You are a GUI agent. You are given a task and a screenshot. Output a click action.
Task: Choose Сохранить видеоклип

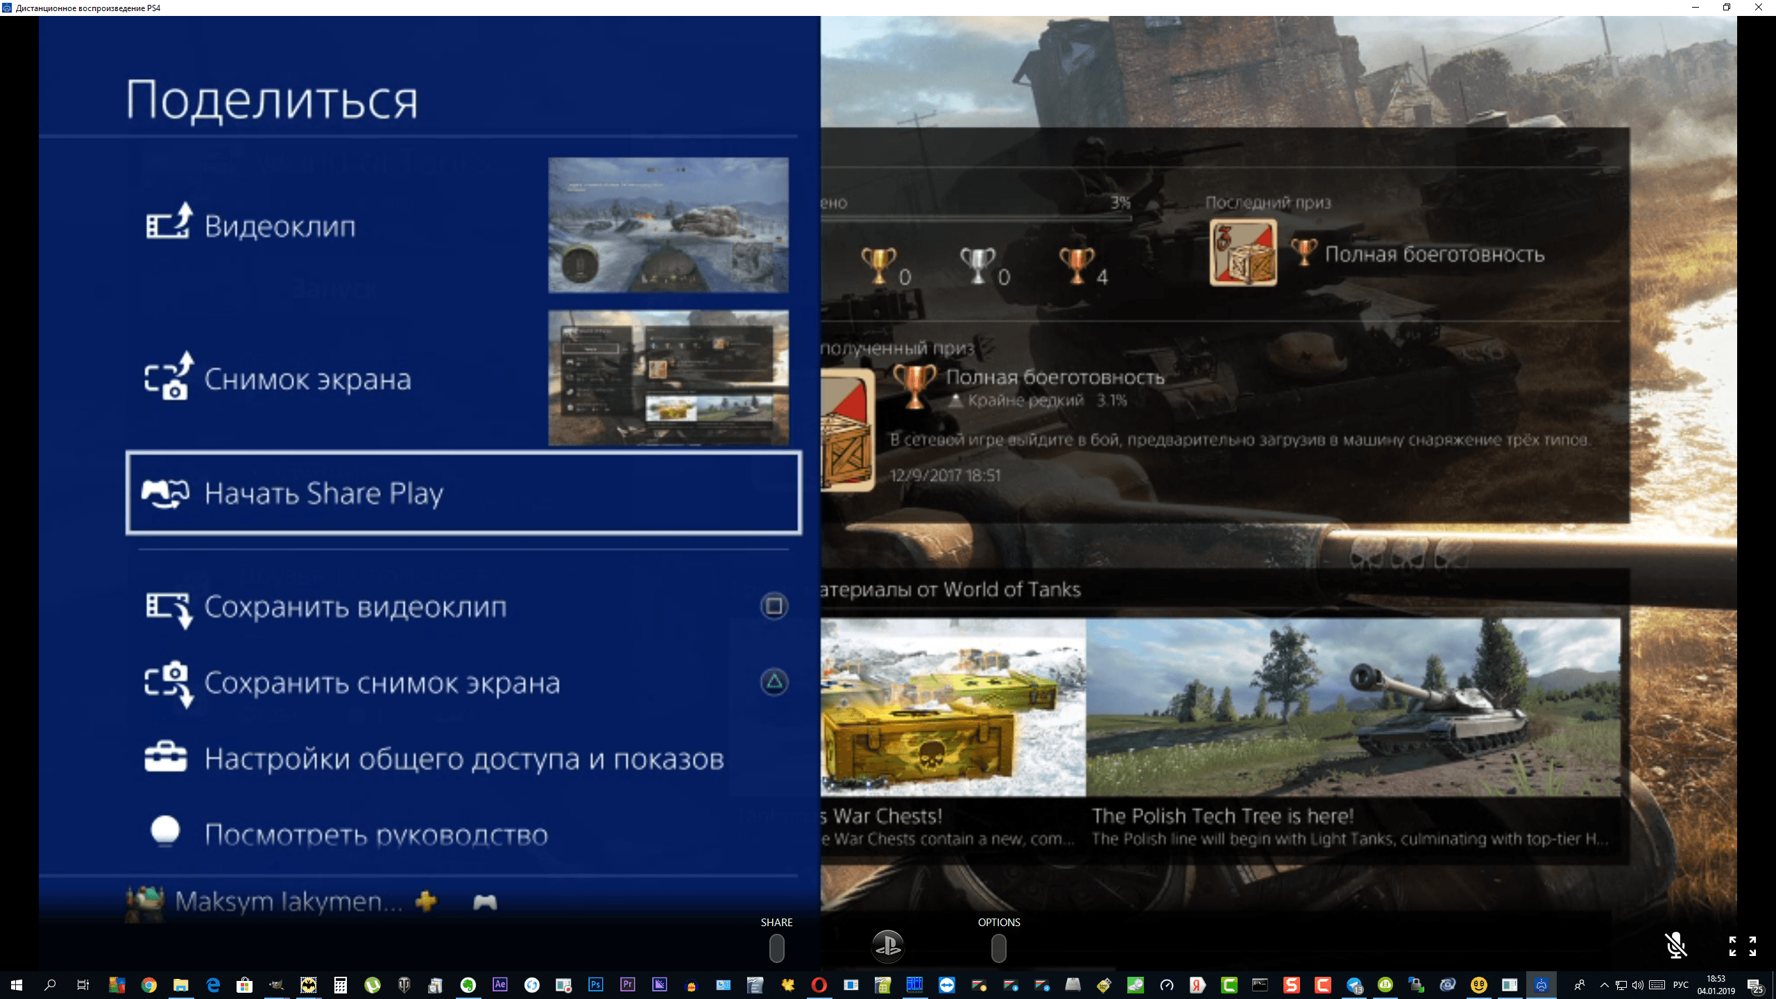click(x=463, y=607)
